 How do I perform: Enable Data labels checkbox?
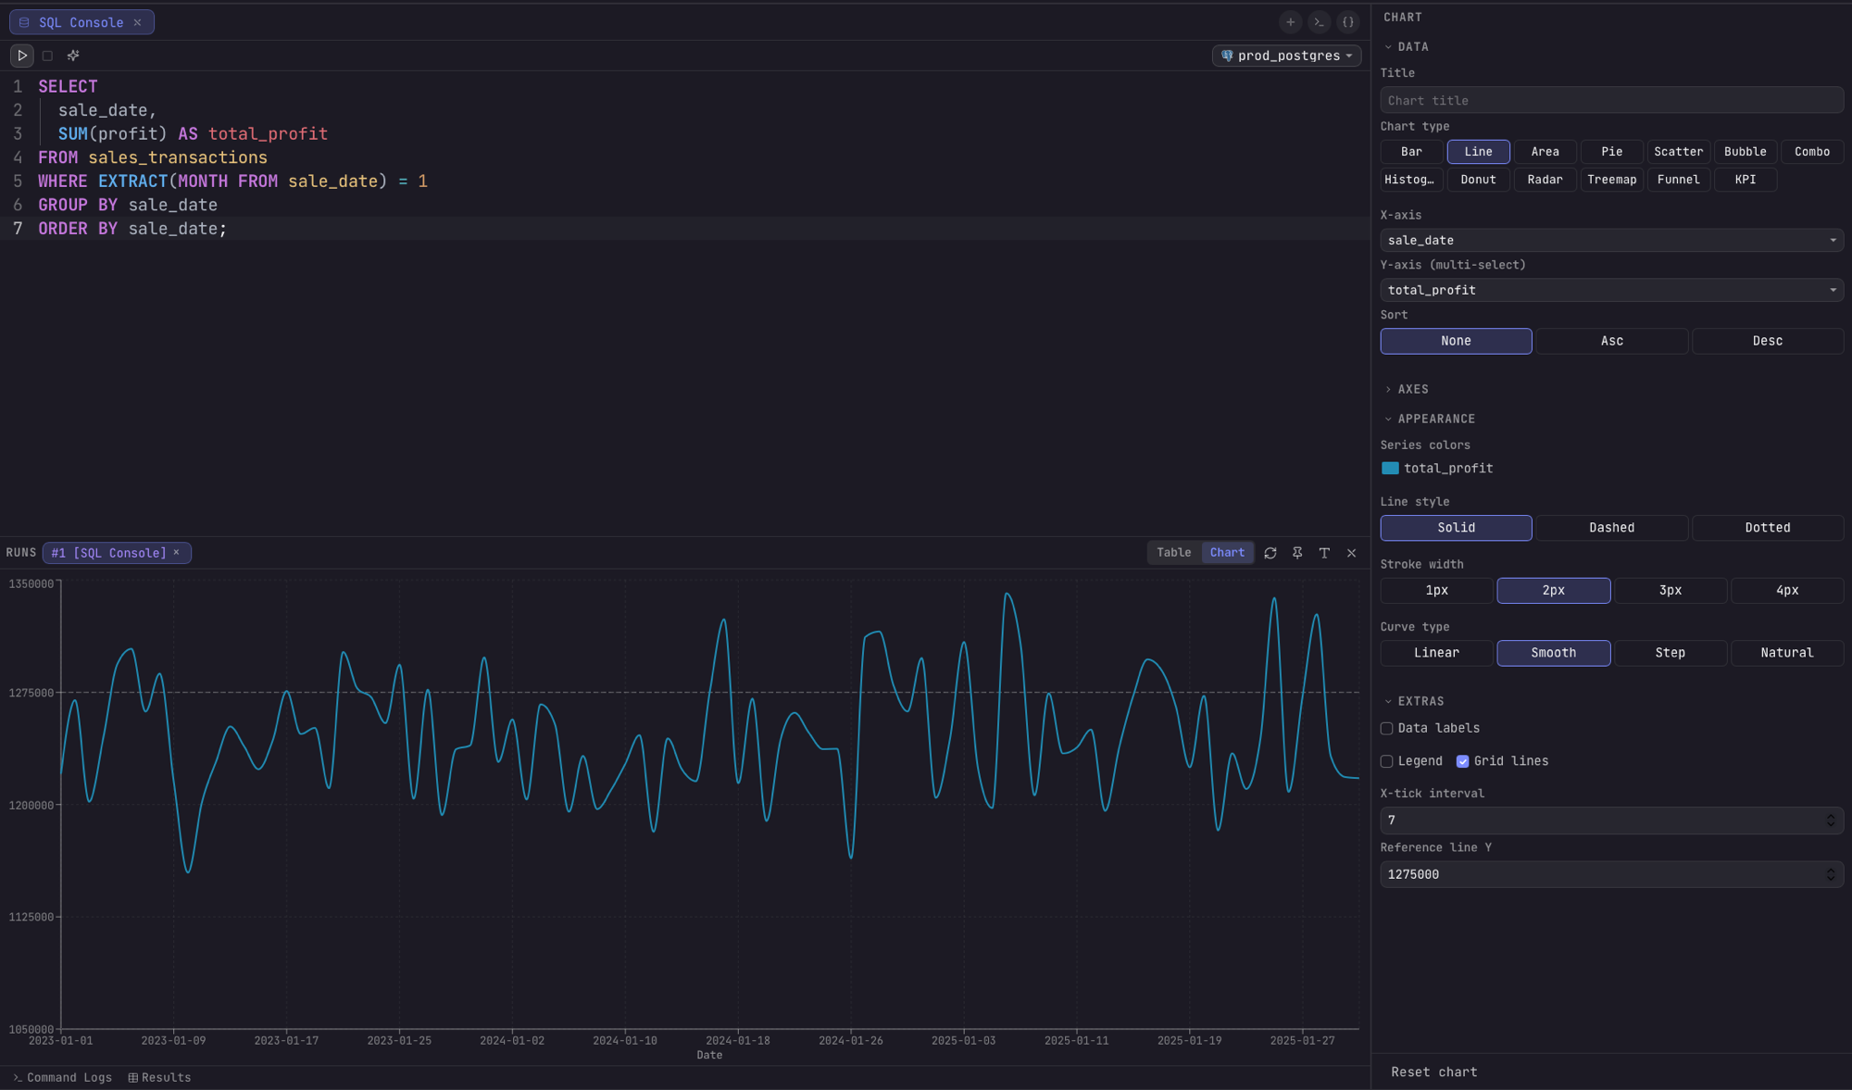tap(1386, 729)
